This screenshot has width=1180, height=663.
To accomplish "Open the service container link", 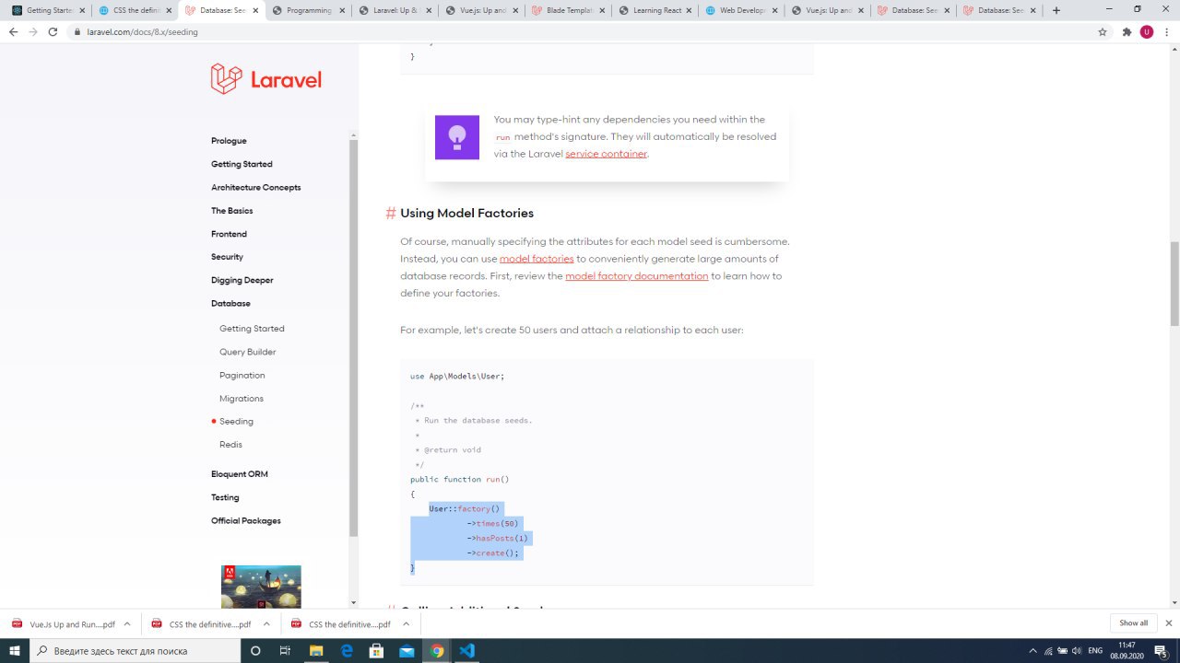I will pyautogui.click(x=606, y=154).
